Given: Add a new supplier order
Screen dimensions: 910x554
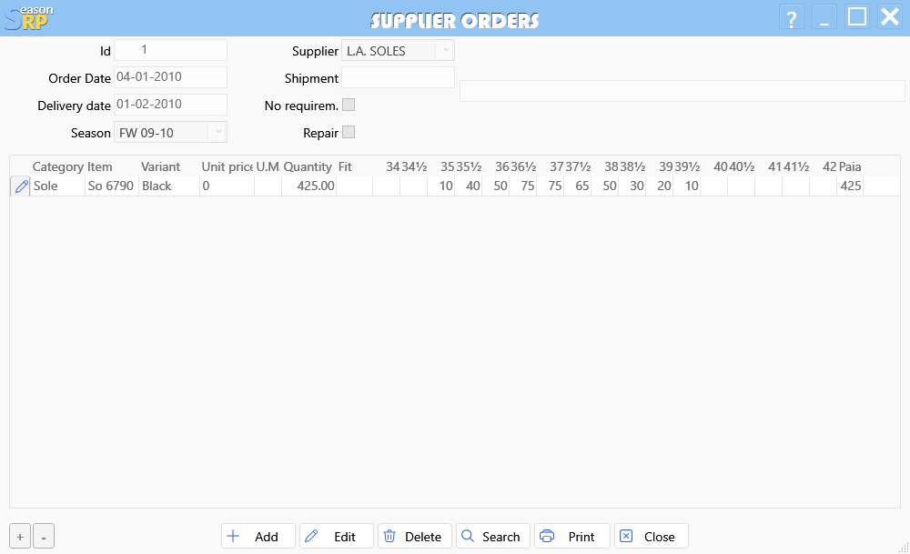Looking at the screenshot, I should click(258, 536).
